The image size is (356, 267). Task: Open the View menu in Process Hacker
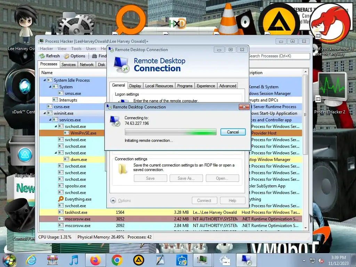[x=62, y=49]
